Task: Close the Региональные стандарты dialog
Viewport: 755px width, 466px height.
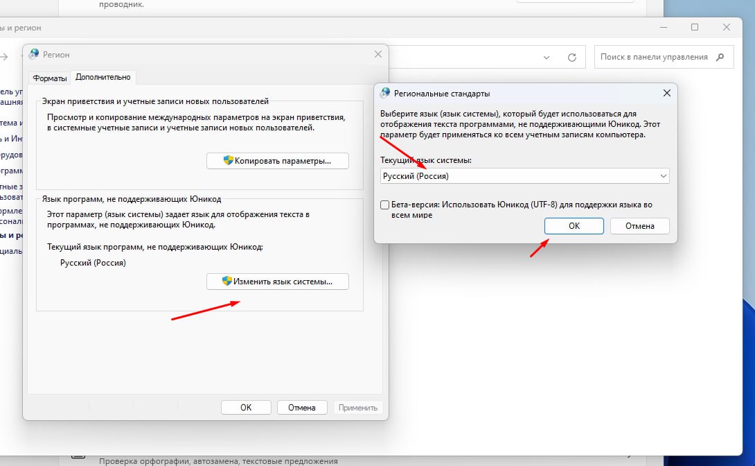Action: [667, 93]
